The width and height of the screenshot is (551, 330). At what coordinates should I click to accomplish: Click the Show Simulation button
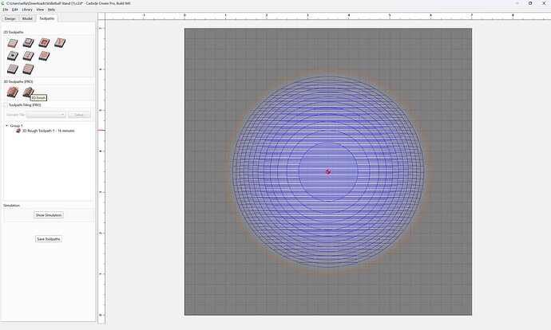click(x=49, y=215)
